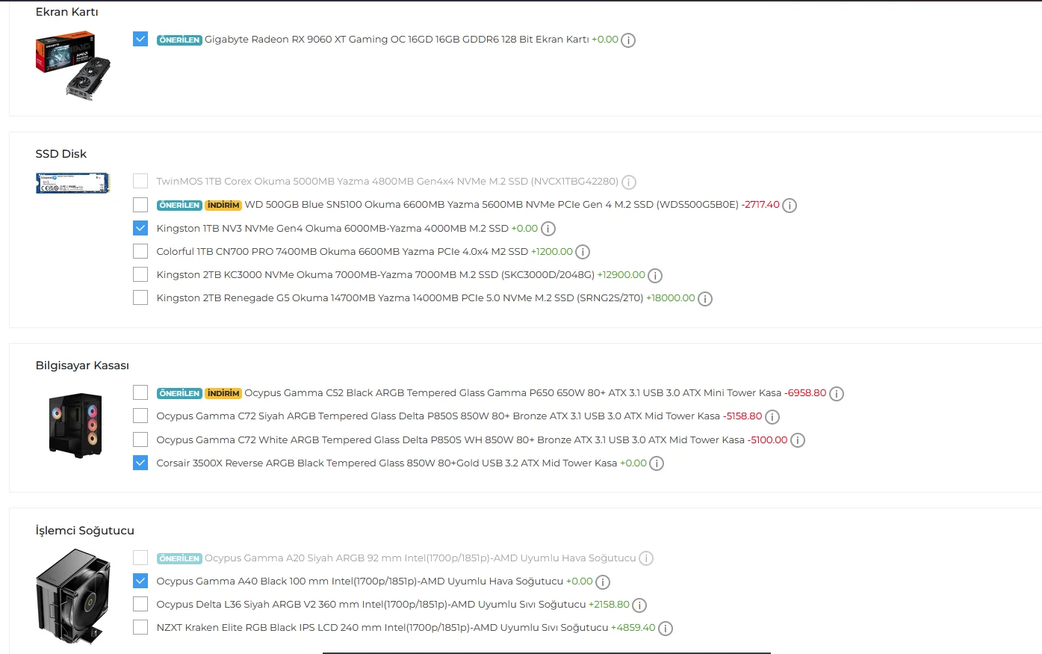Screen dimensions: 1042x654
Task: Click the computer case product image
Action: 75,425
